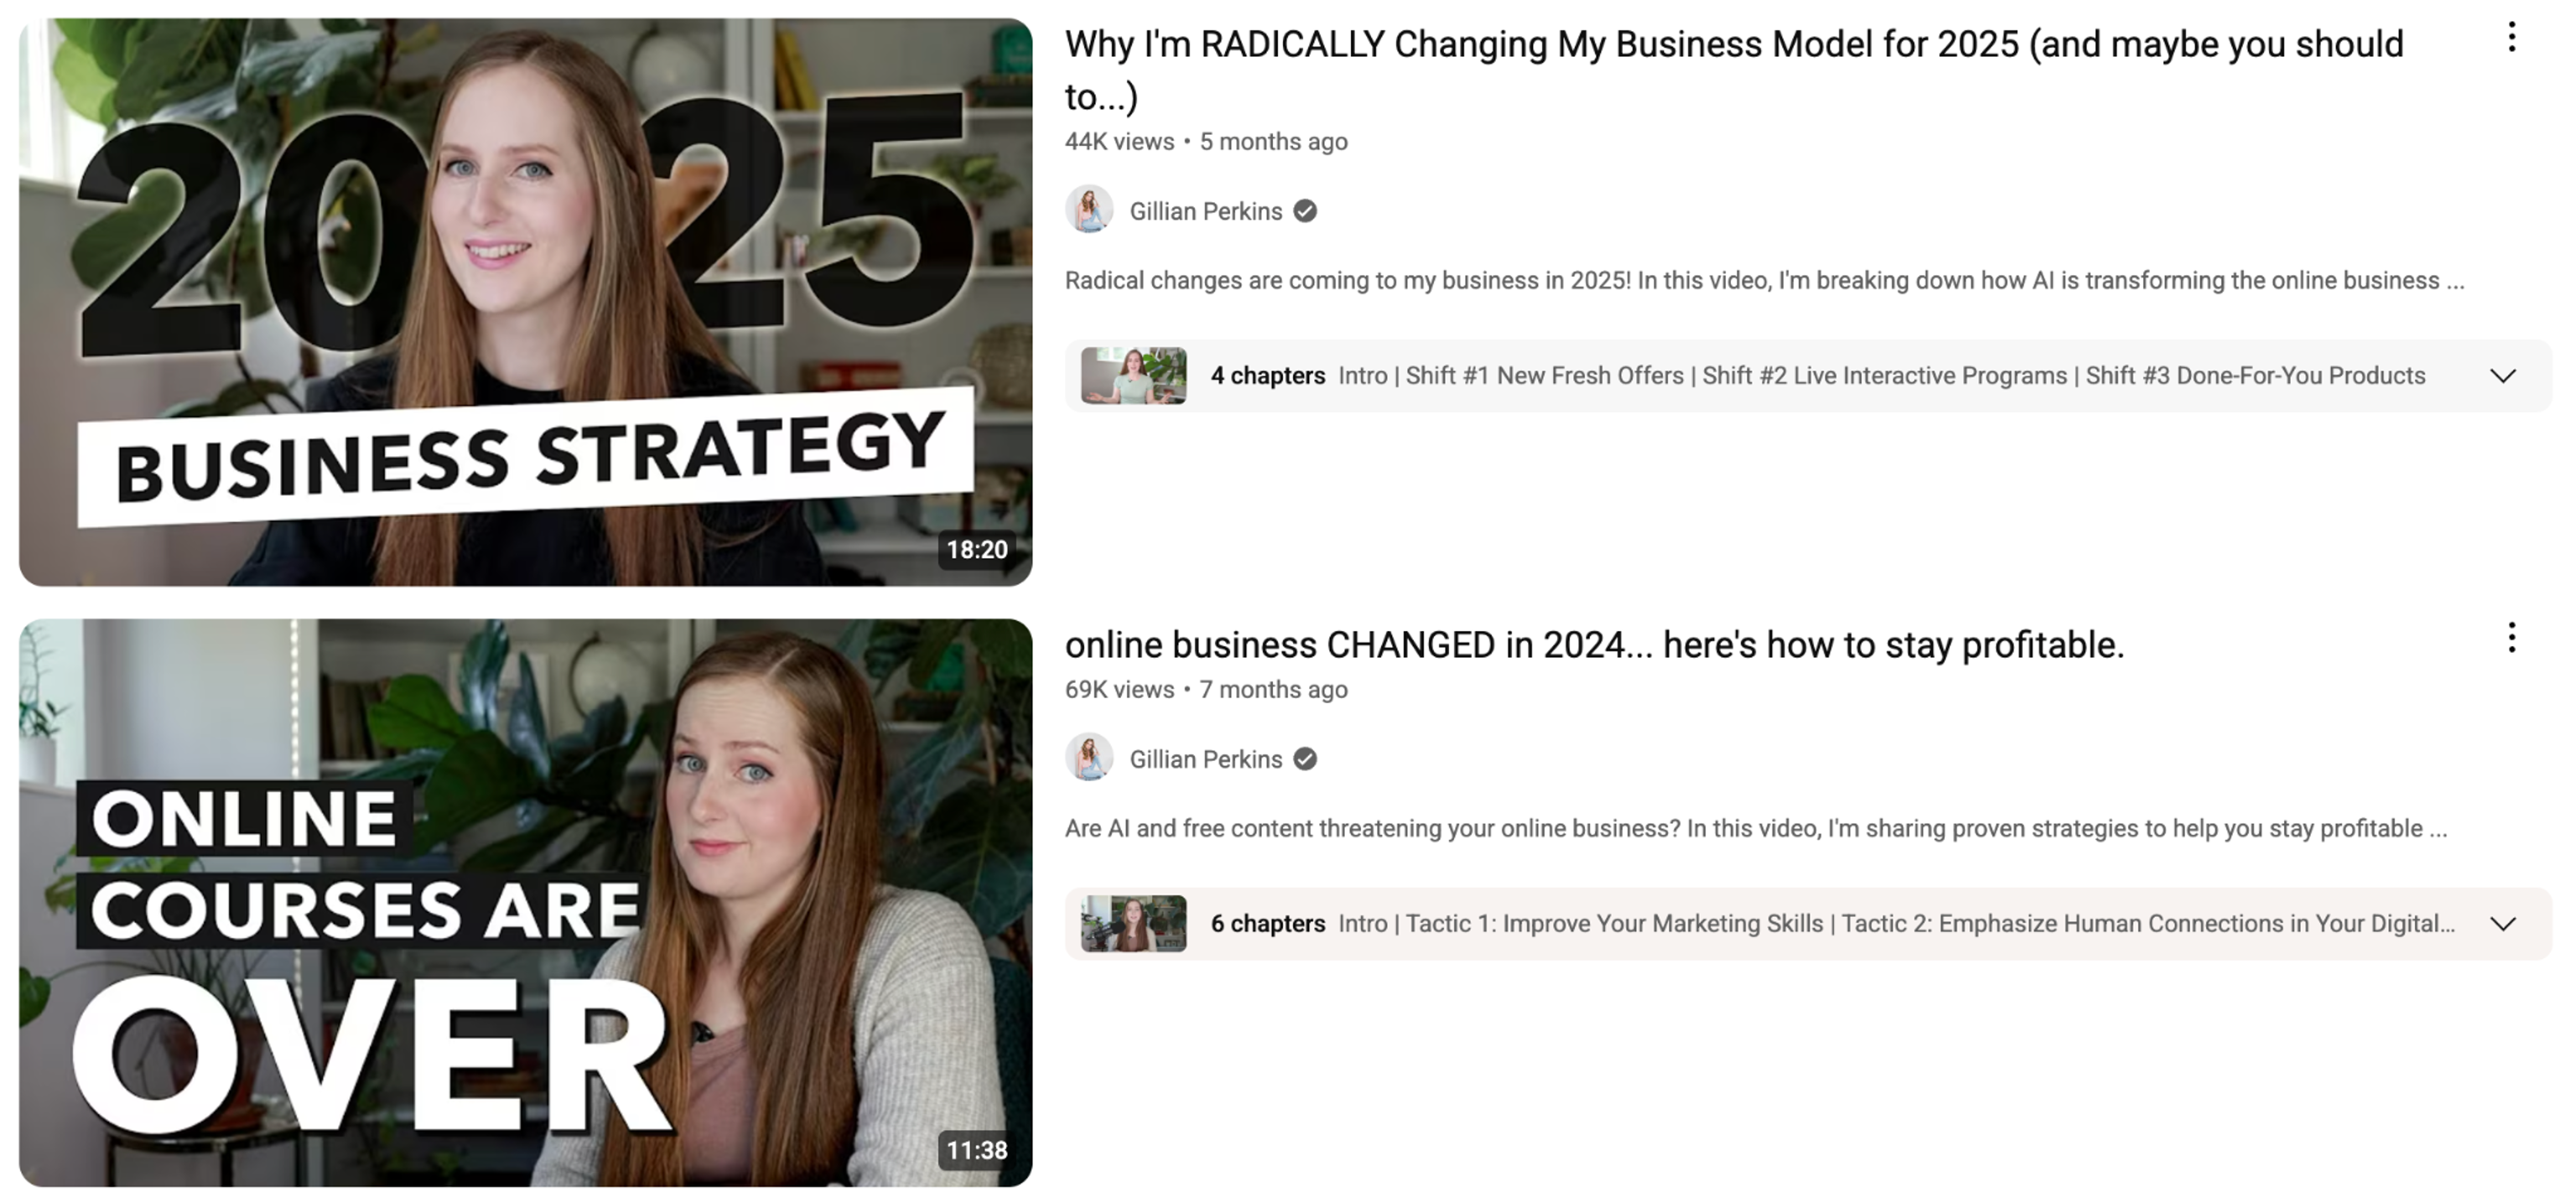Click 'Tactic 1: Improve Your Marketing Skills' chapter text
The image size is (2576, 1202).
1614,924
